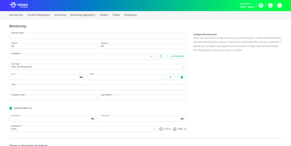291x146 pixels.
Task: Open the help question mark icon
Action: [x=261, y=5]
